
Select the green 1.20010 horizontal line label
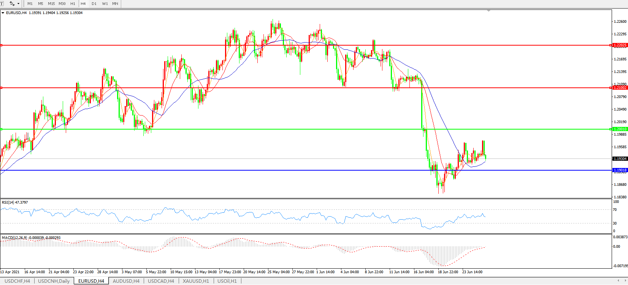coord(620,129)
